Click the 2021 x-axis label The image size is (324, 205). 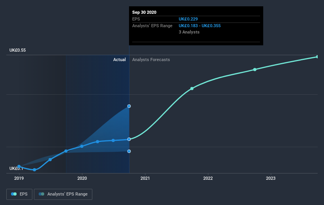point(145,178)
